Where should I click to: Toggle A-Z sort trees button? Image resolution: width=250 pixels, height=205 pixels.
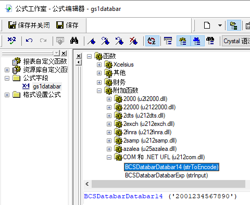152,41
